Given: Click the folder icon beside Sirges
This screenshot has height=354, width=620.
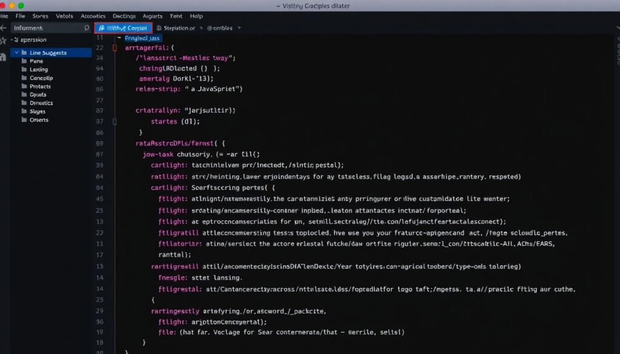Looking at the screenshot, I should coord(24,111).
